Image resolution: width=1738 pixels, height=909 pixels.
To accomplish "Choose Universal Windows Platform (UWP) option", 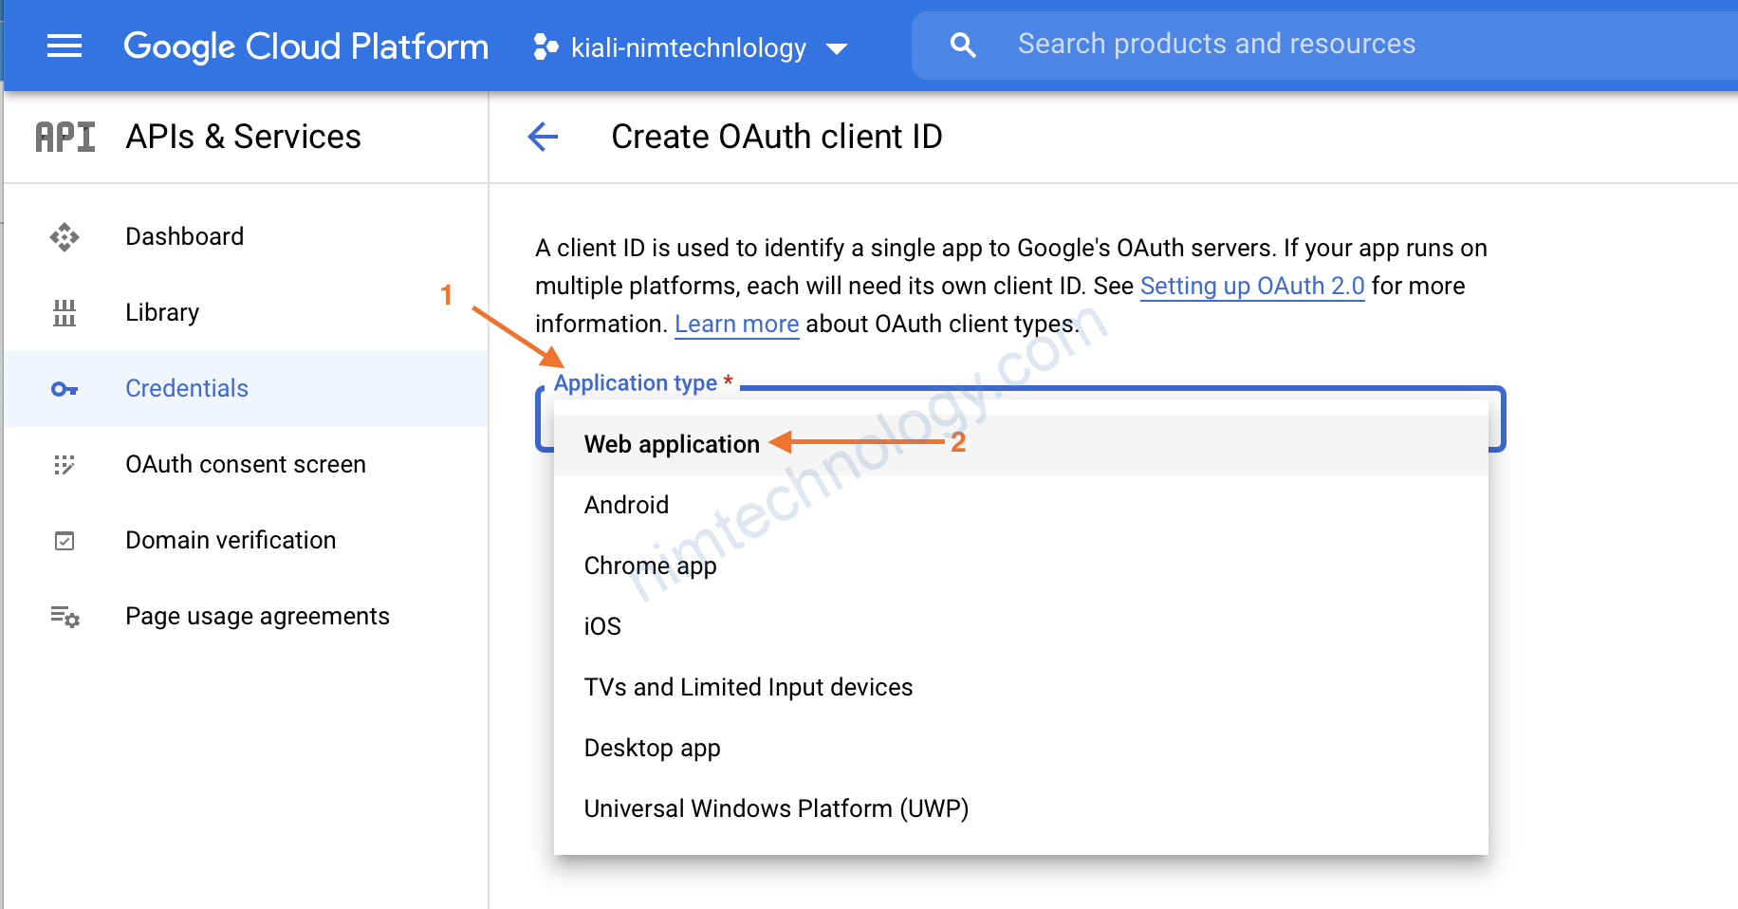I will [x=1021, y=808].
